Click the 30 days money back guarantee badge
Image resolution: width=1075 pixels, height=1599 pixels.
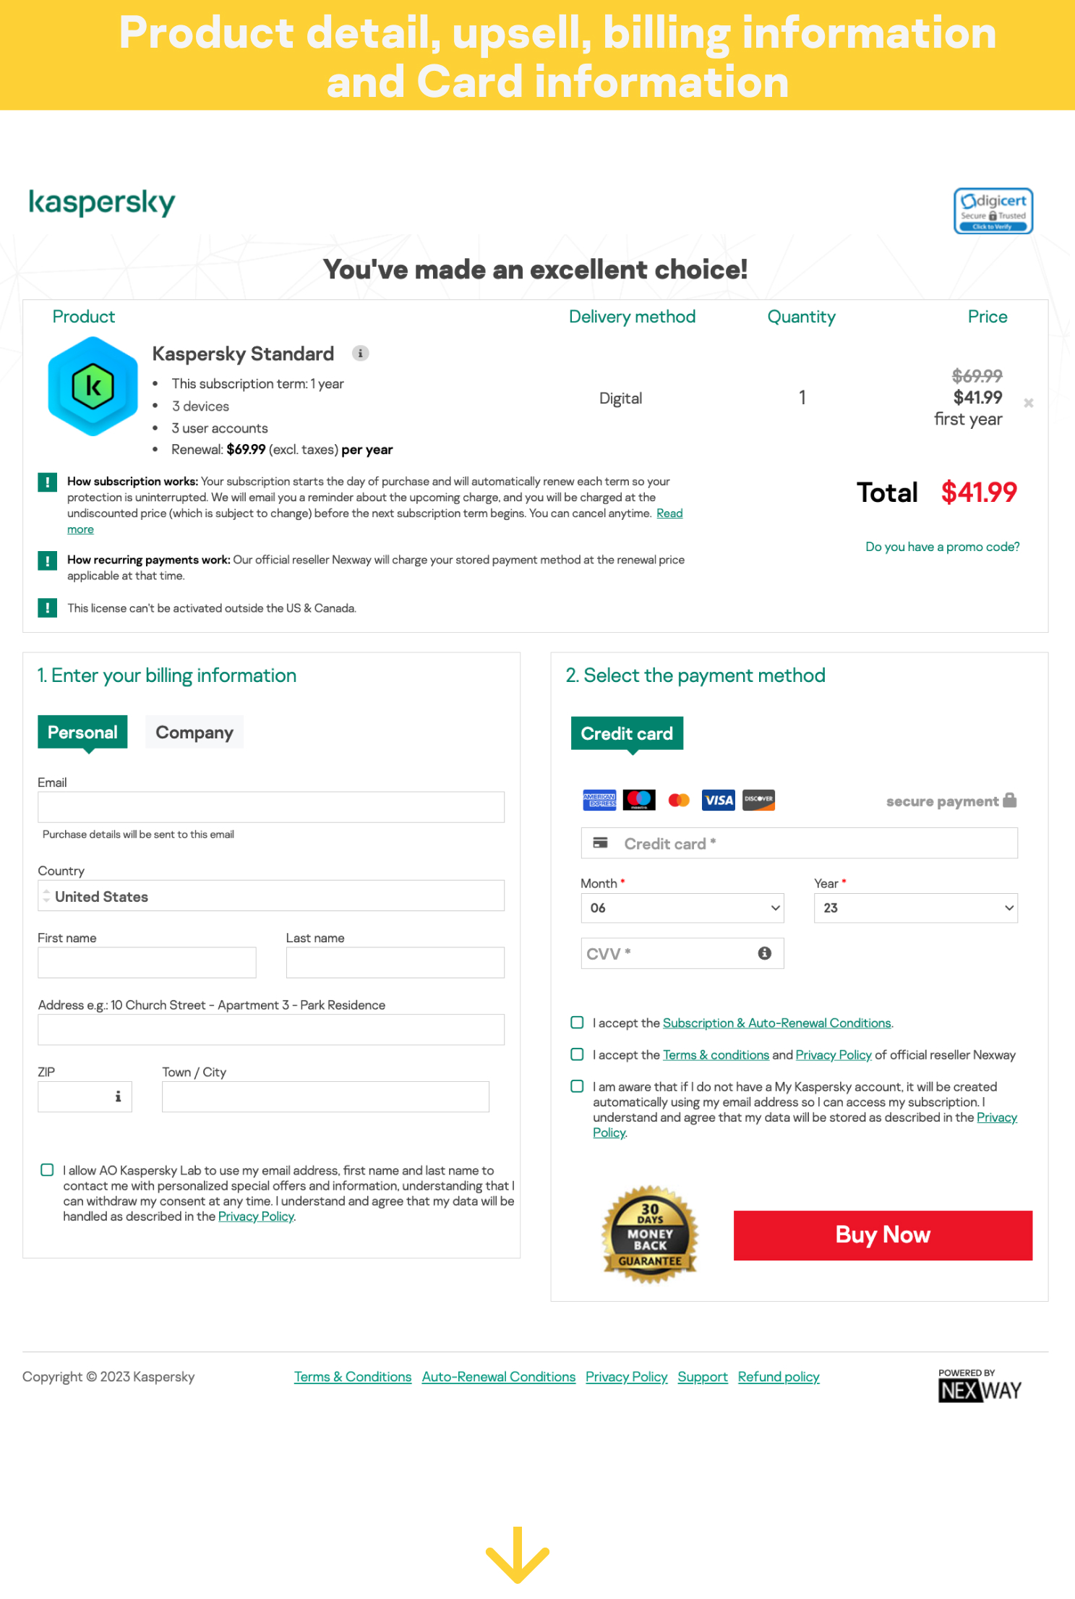[649, 1235]
